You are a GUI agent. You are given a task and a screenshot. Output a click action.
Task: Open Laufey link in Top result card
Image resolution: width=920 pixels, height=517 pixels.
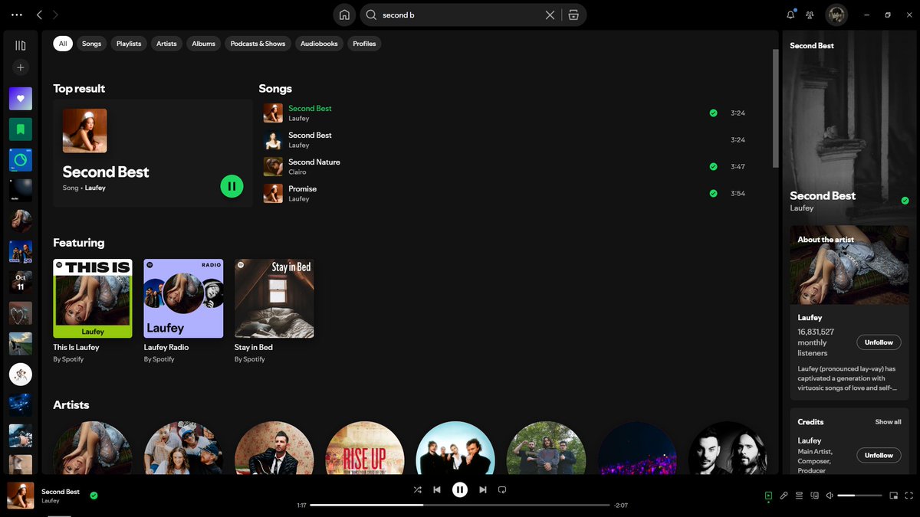[x=95, y=188]
